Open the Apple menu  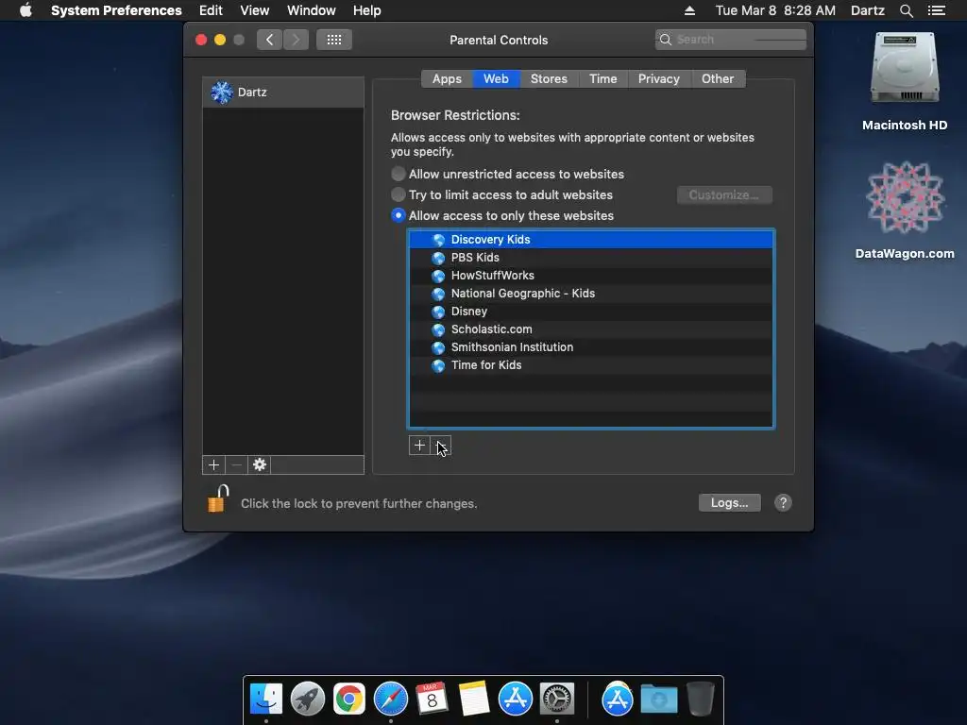[25, 10]
